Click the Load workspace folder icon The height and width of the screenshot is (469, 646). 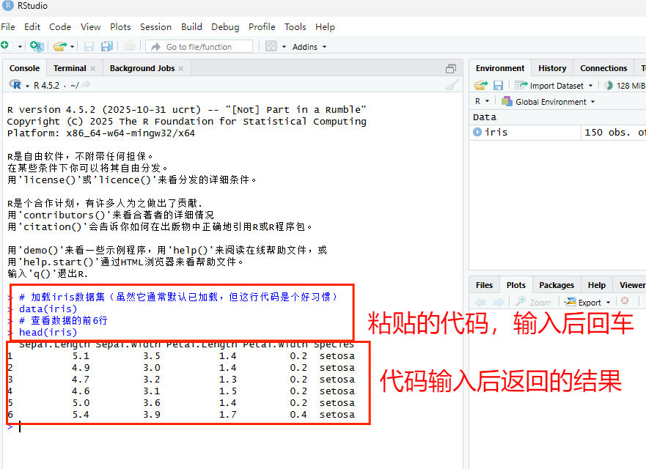(x=481, y=85)
